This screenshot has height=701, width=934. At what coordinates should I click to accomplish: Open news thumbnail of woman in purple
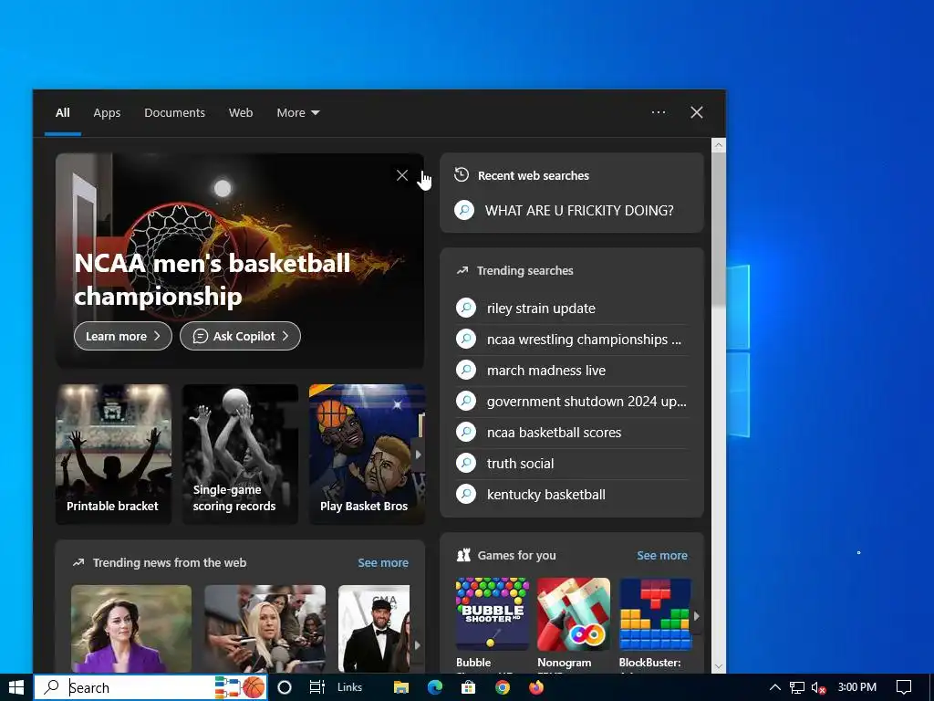(131, 629)
